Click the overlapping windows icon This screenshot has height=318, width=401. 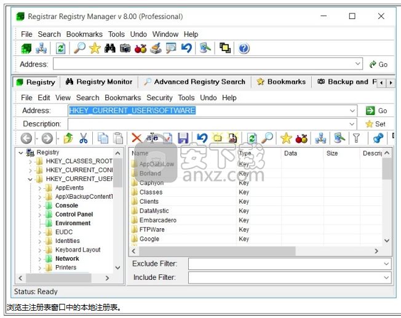[x=225, y=49]
